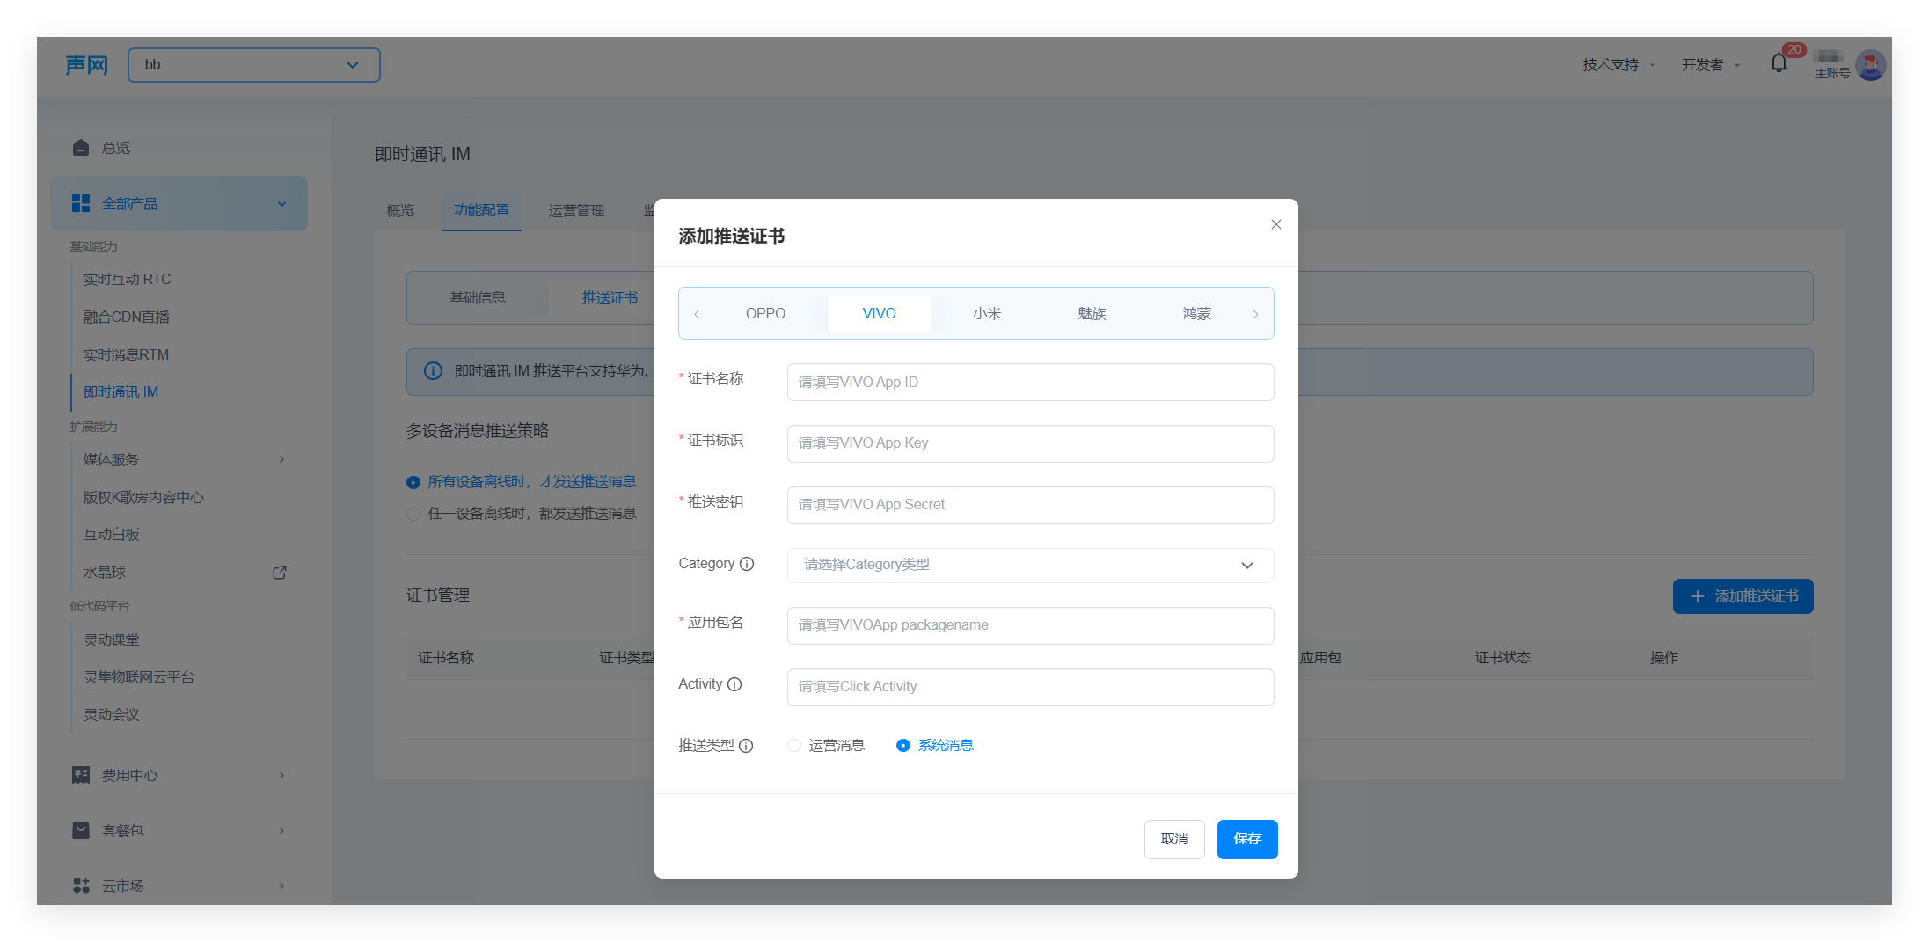Click the user avatar icon
The width and height of the screenshot is (1929, 942).
1870,65
